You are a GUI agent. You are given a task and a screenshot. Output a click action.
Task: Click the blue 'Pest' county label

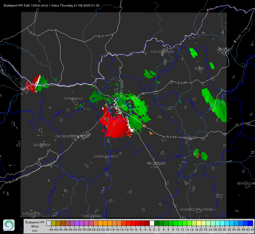179,156
